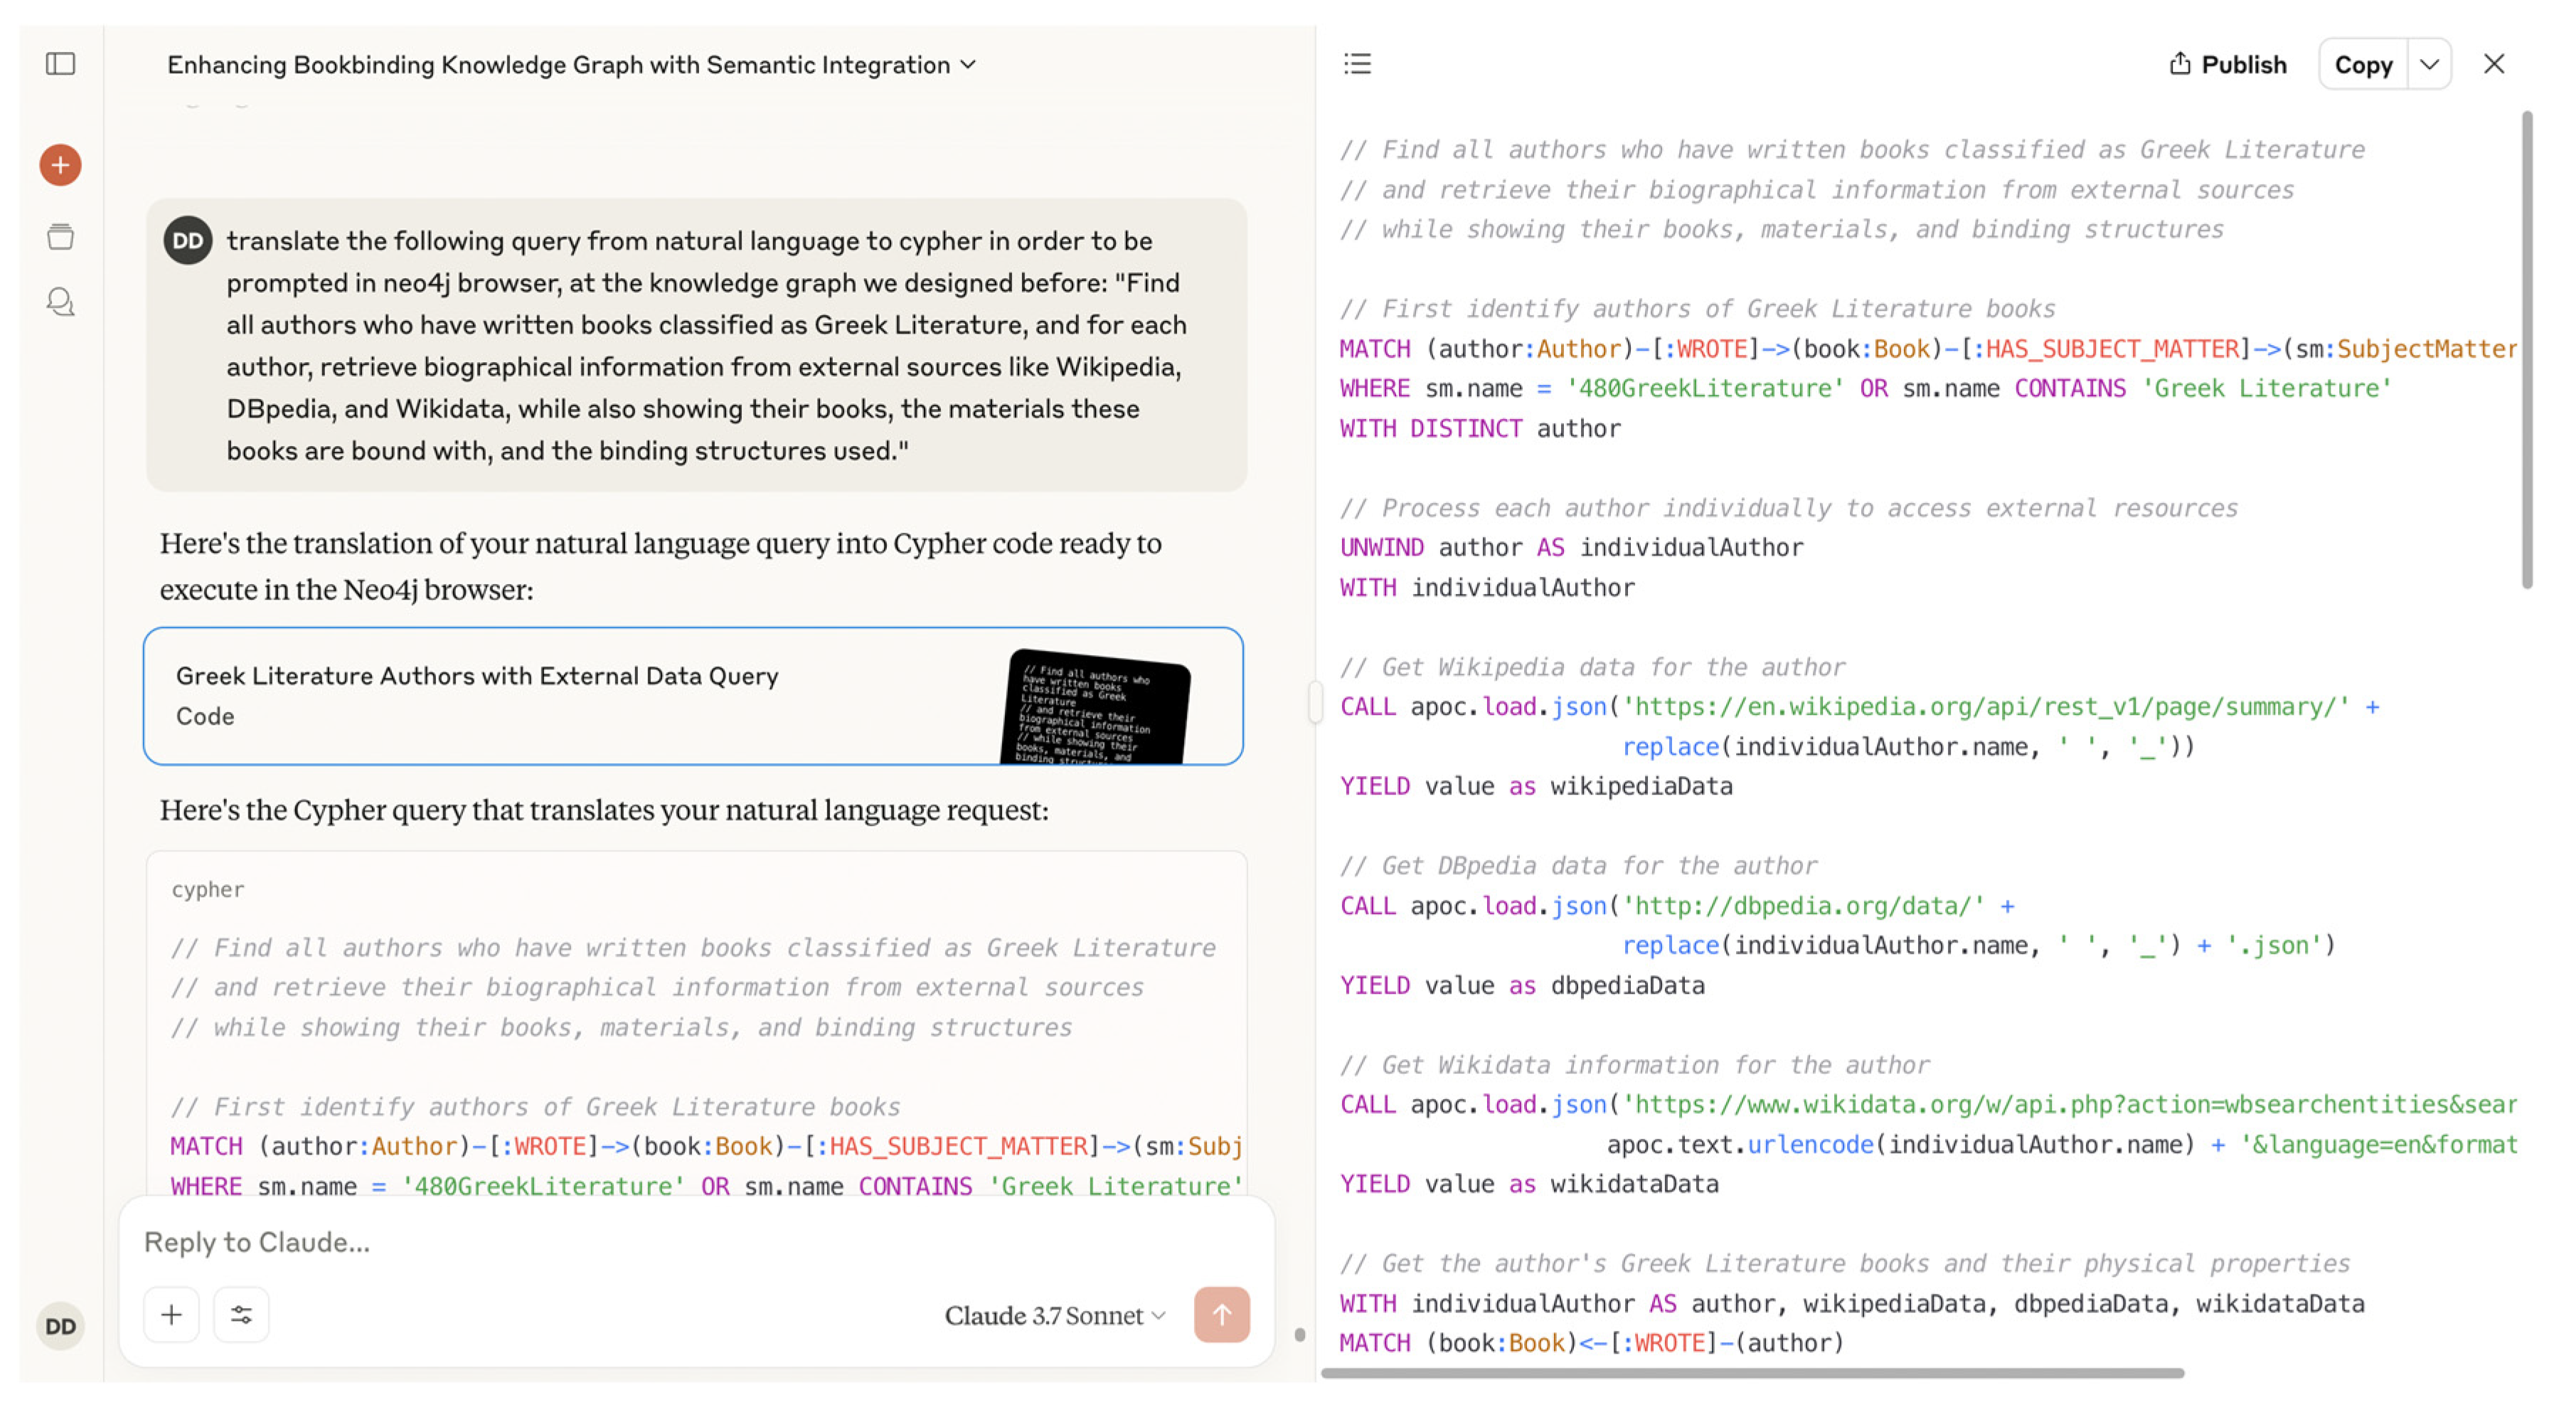Open the Claude 3.7 Sonnet model selector
2576x1402 pixels.
click(1054, 1315)
